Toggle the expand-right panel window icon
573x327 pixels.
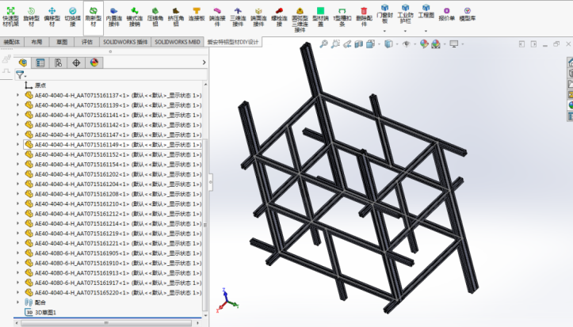(533, 44)
